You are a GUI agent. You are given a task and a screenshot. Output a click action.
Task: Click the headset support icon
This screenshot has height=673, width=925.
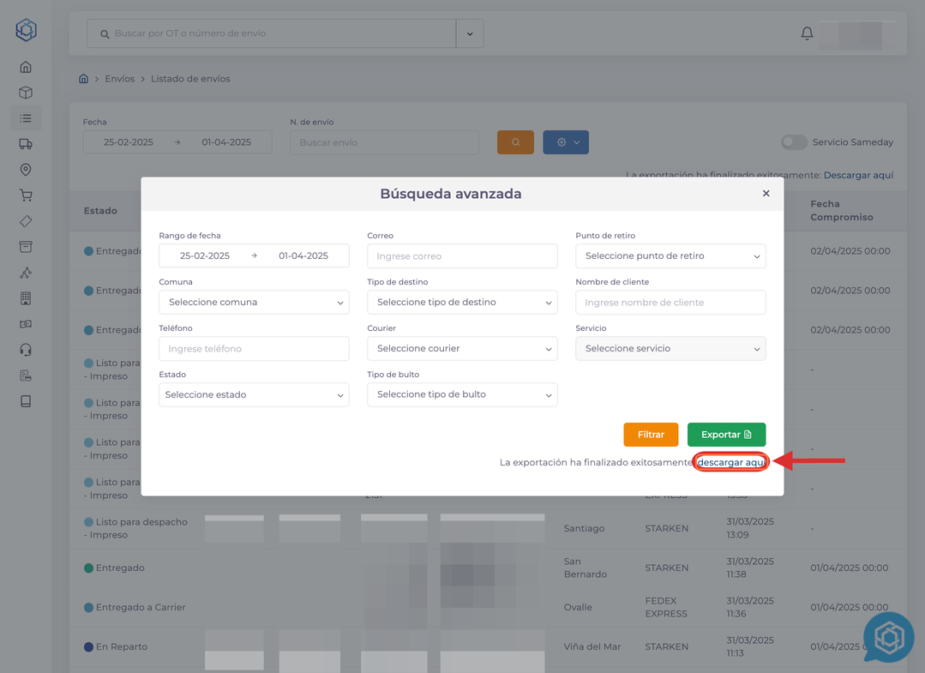pyautogui.click(x=26, y=350)
